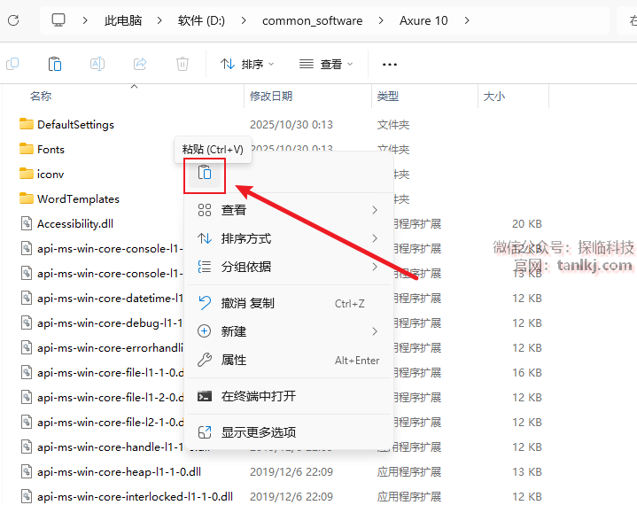Open the 排序 sort dropdown in the toolbar
The height and width of the screenshot is (505, 637).
pos(247,64)
